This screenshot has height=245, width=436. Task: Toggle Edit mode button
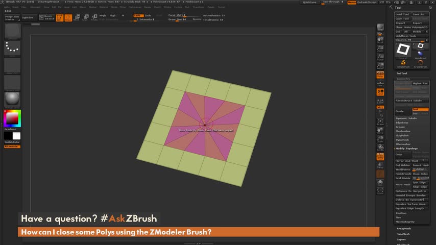tap(60, 17)
